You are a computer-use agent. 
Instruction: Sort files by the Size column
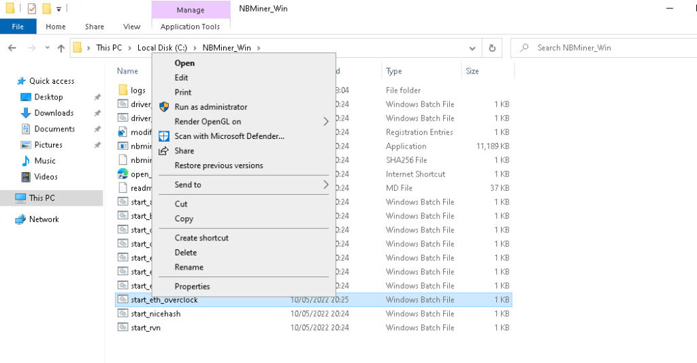click(x=472, y=72)
